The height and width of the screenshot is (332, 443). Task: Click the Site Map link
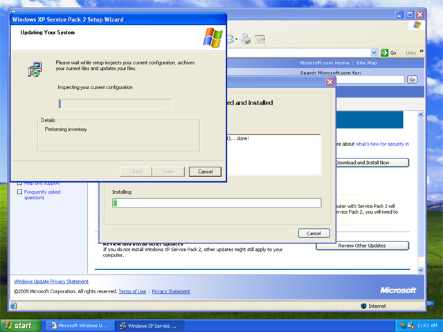point(367,63)
